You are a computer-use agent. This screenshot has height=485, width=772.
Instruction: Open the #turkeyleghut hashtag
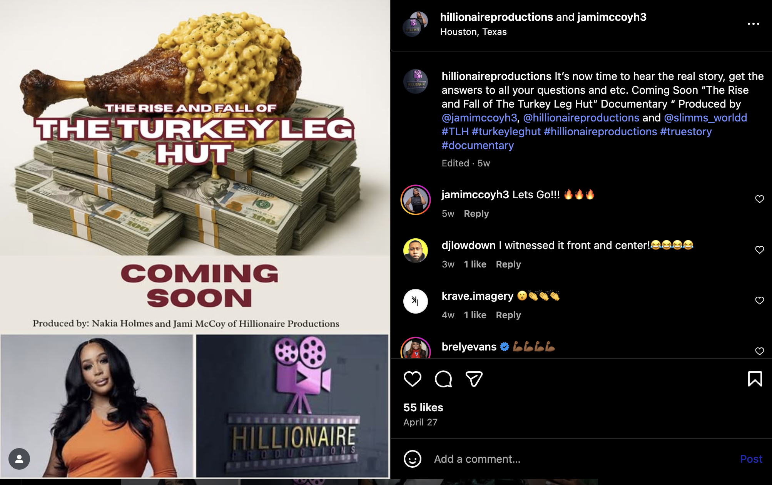506,131
